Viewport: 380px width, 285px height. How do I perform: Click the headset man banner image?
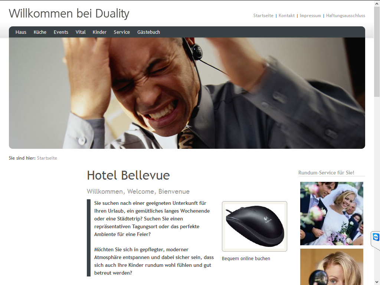(x=187, y=93)
